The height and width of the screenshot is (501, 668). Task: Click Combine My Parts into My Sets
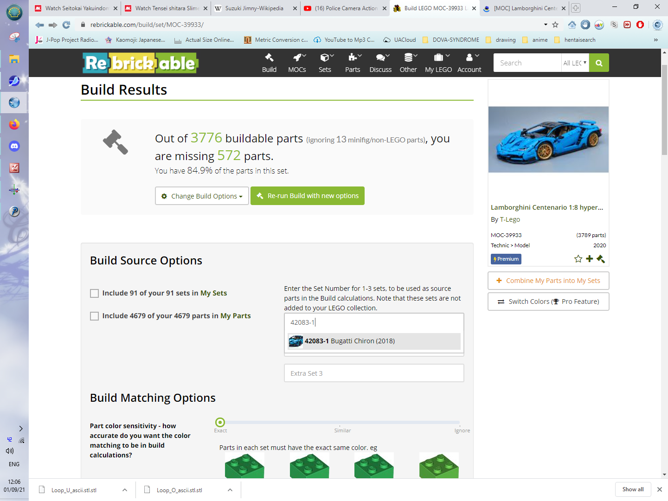pyautogui.click(x=548, y=281)
